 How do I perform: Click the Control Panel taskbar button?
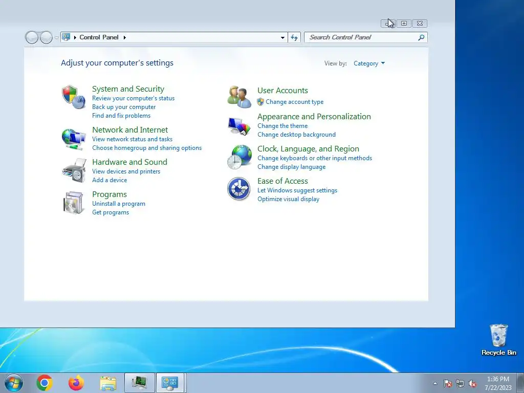pos(170,383)
